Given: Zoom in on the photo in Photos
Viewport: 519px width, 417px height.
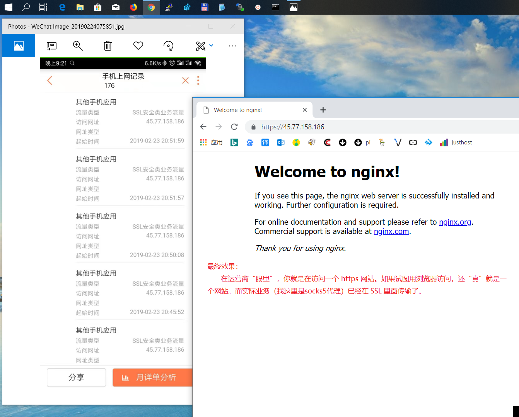Looking at the screenshot, I should (78, 46).
